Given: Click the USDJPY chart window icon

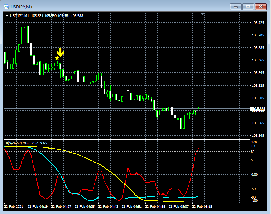Looking at the screenshot, I should click(x=6, y=7).
